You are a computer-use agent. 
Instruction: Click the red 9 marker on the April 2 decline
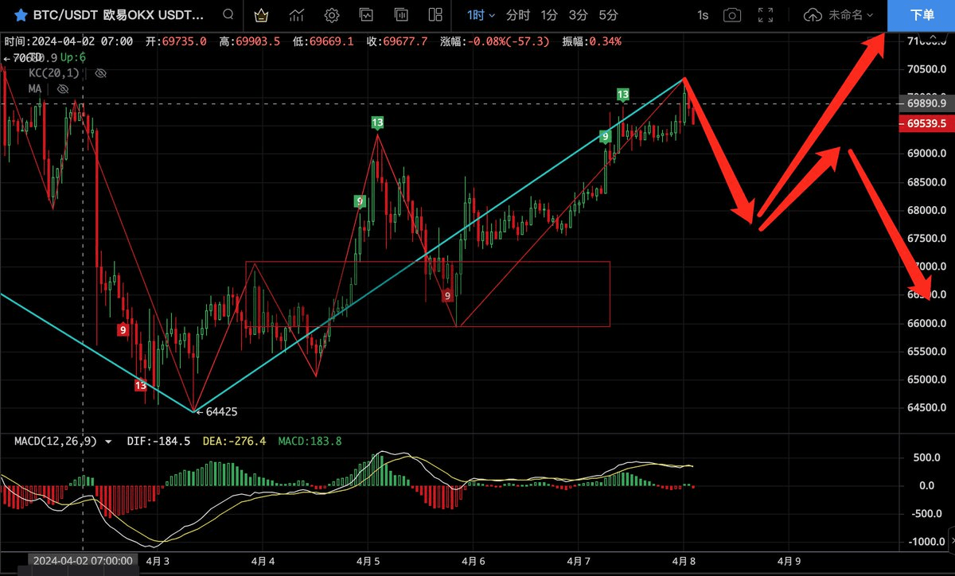(123, 329)
